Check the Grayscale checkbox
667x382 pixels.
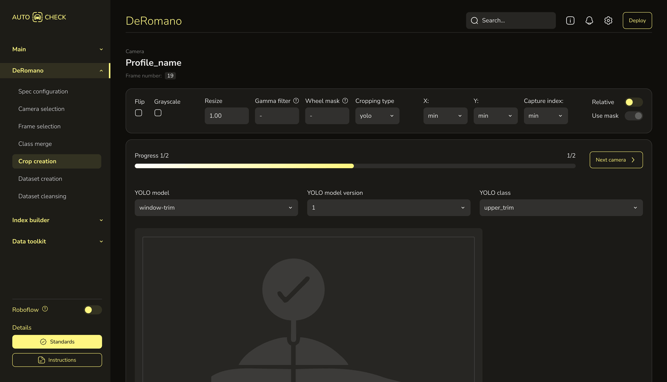158,113
